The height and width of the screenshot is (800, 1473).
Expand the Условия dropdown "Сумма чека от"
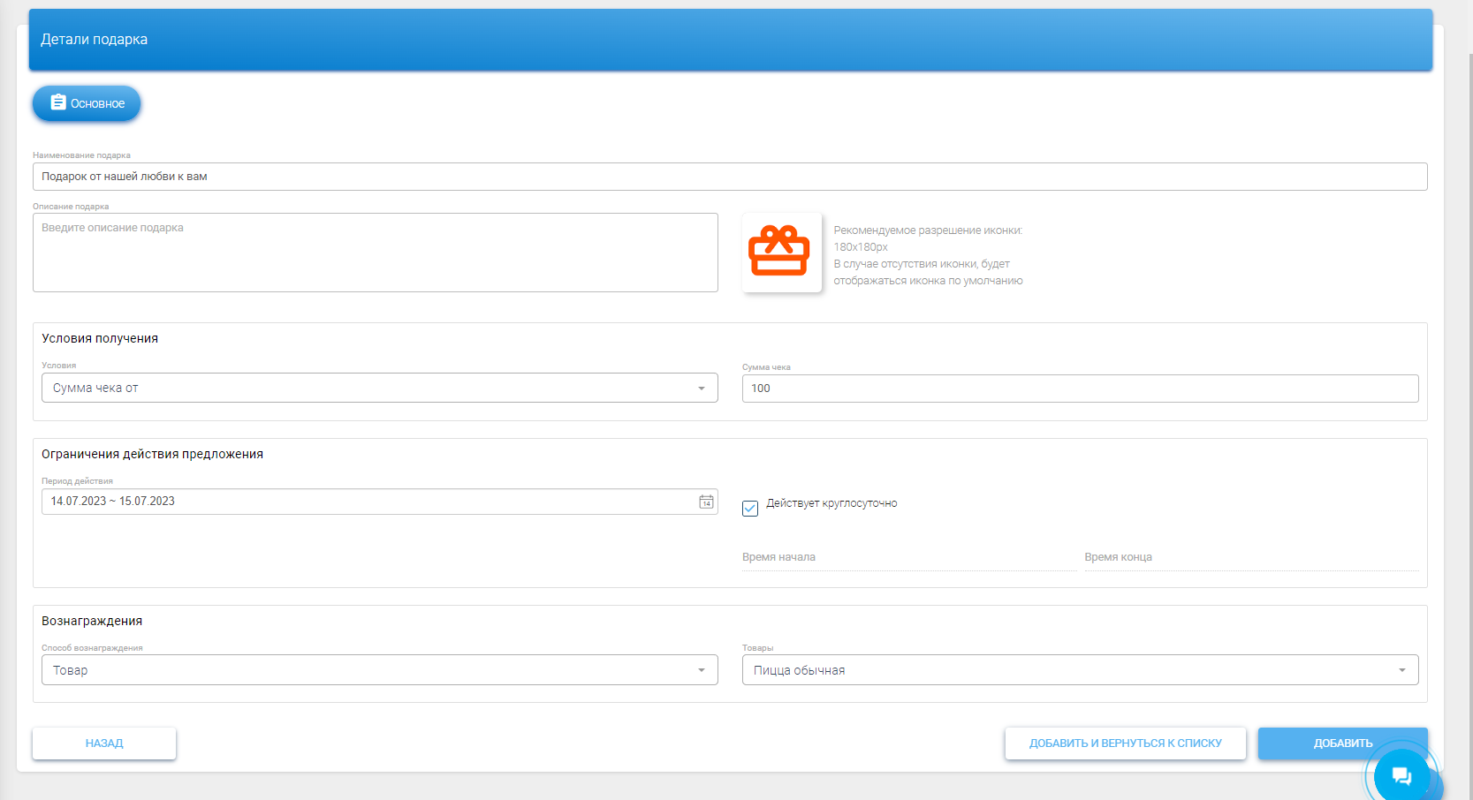click(379, 388)
